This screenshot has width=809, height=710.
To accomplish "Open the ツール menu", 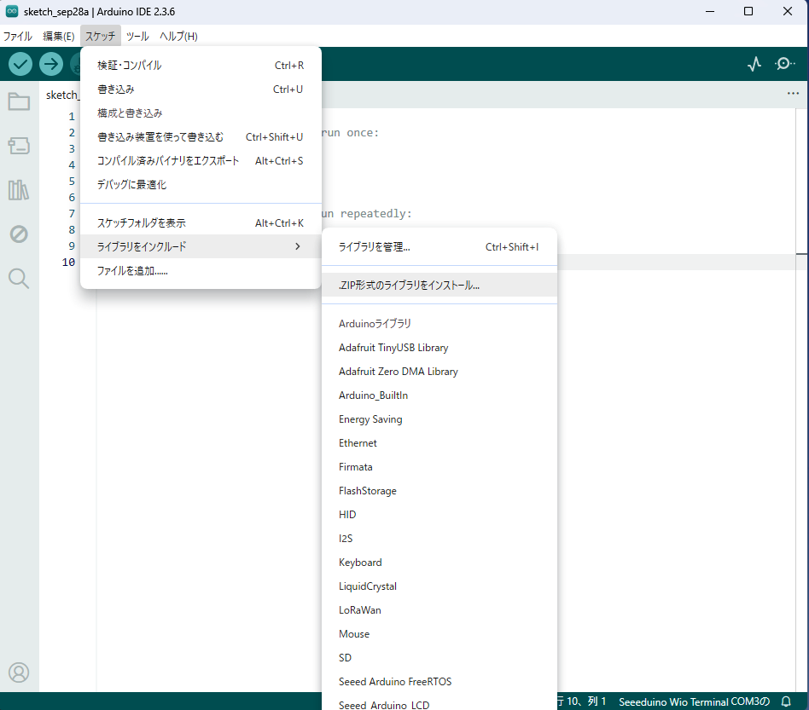I will click(137, 37).
